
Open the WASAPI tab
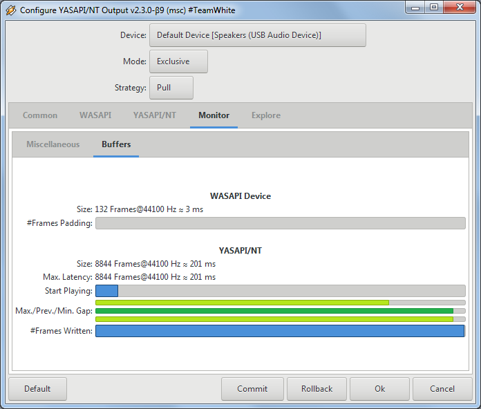(95, 115)
